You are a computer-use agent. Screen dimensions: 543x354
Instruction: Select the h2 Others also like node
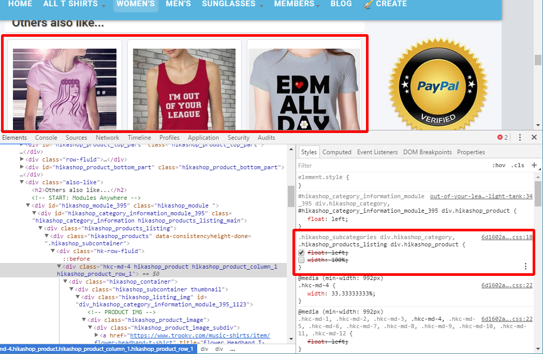coord(79,190)
